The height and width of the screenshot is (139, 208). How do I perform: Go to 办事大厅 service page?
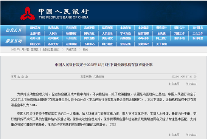pyautogui.click(x=53, y=44)
